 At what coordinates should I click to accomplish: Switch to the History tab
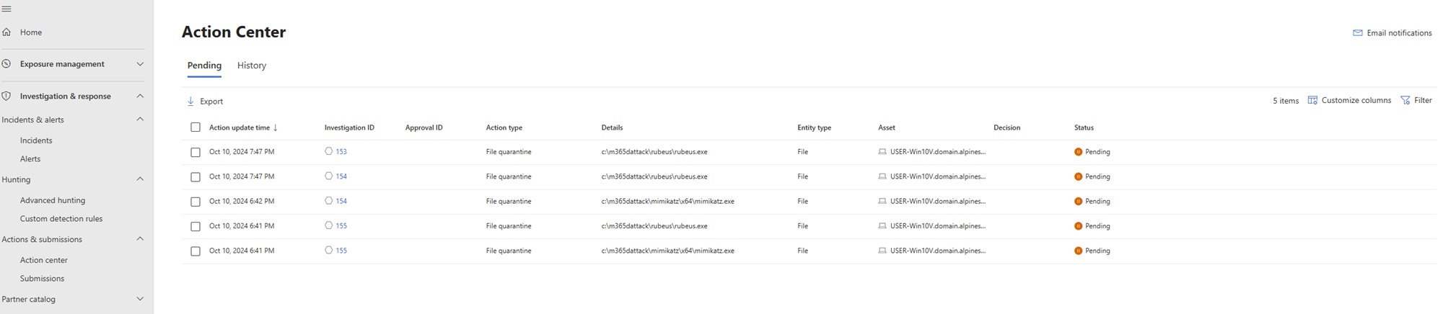click(x=252, y=66)
